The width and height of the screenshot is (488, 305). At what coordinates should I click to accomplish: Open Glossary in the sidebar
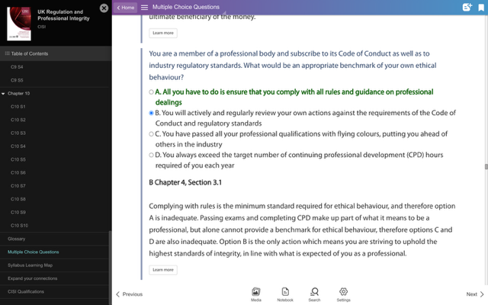pos(16,239)
